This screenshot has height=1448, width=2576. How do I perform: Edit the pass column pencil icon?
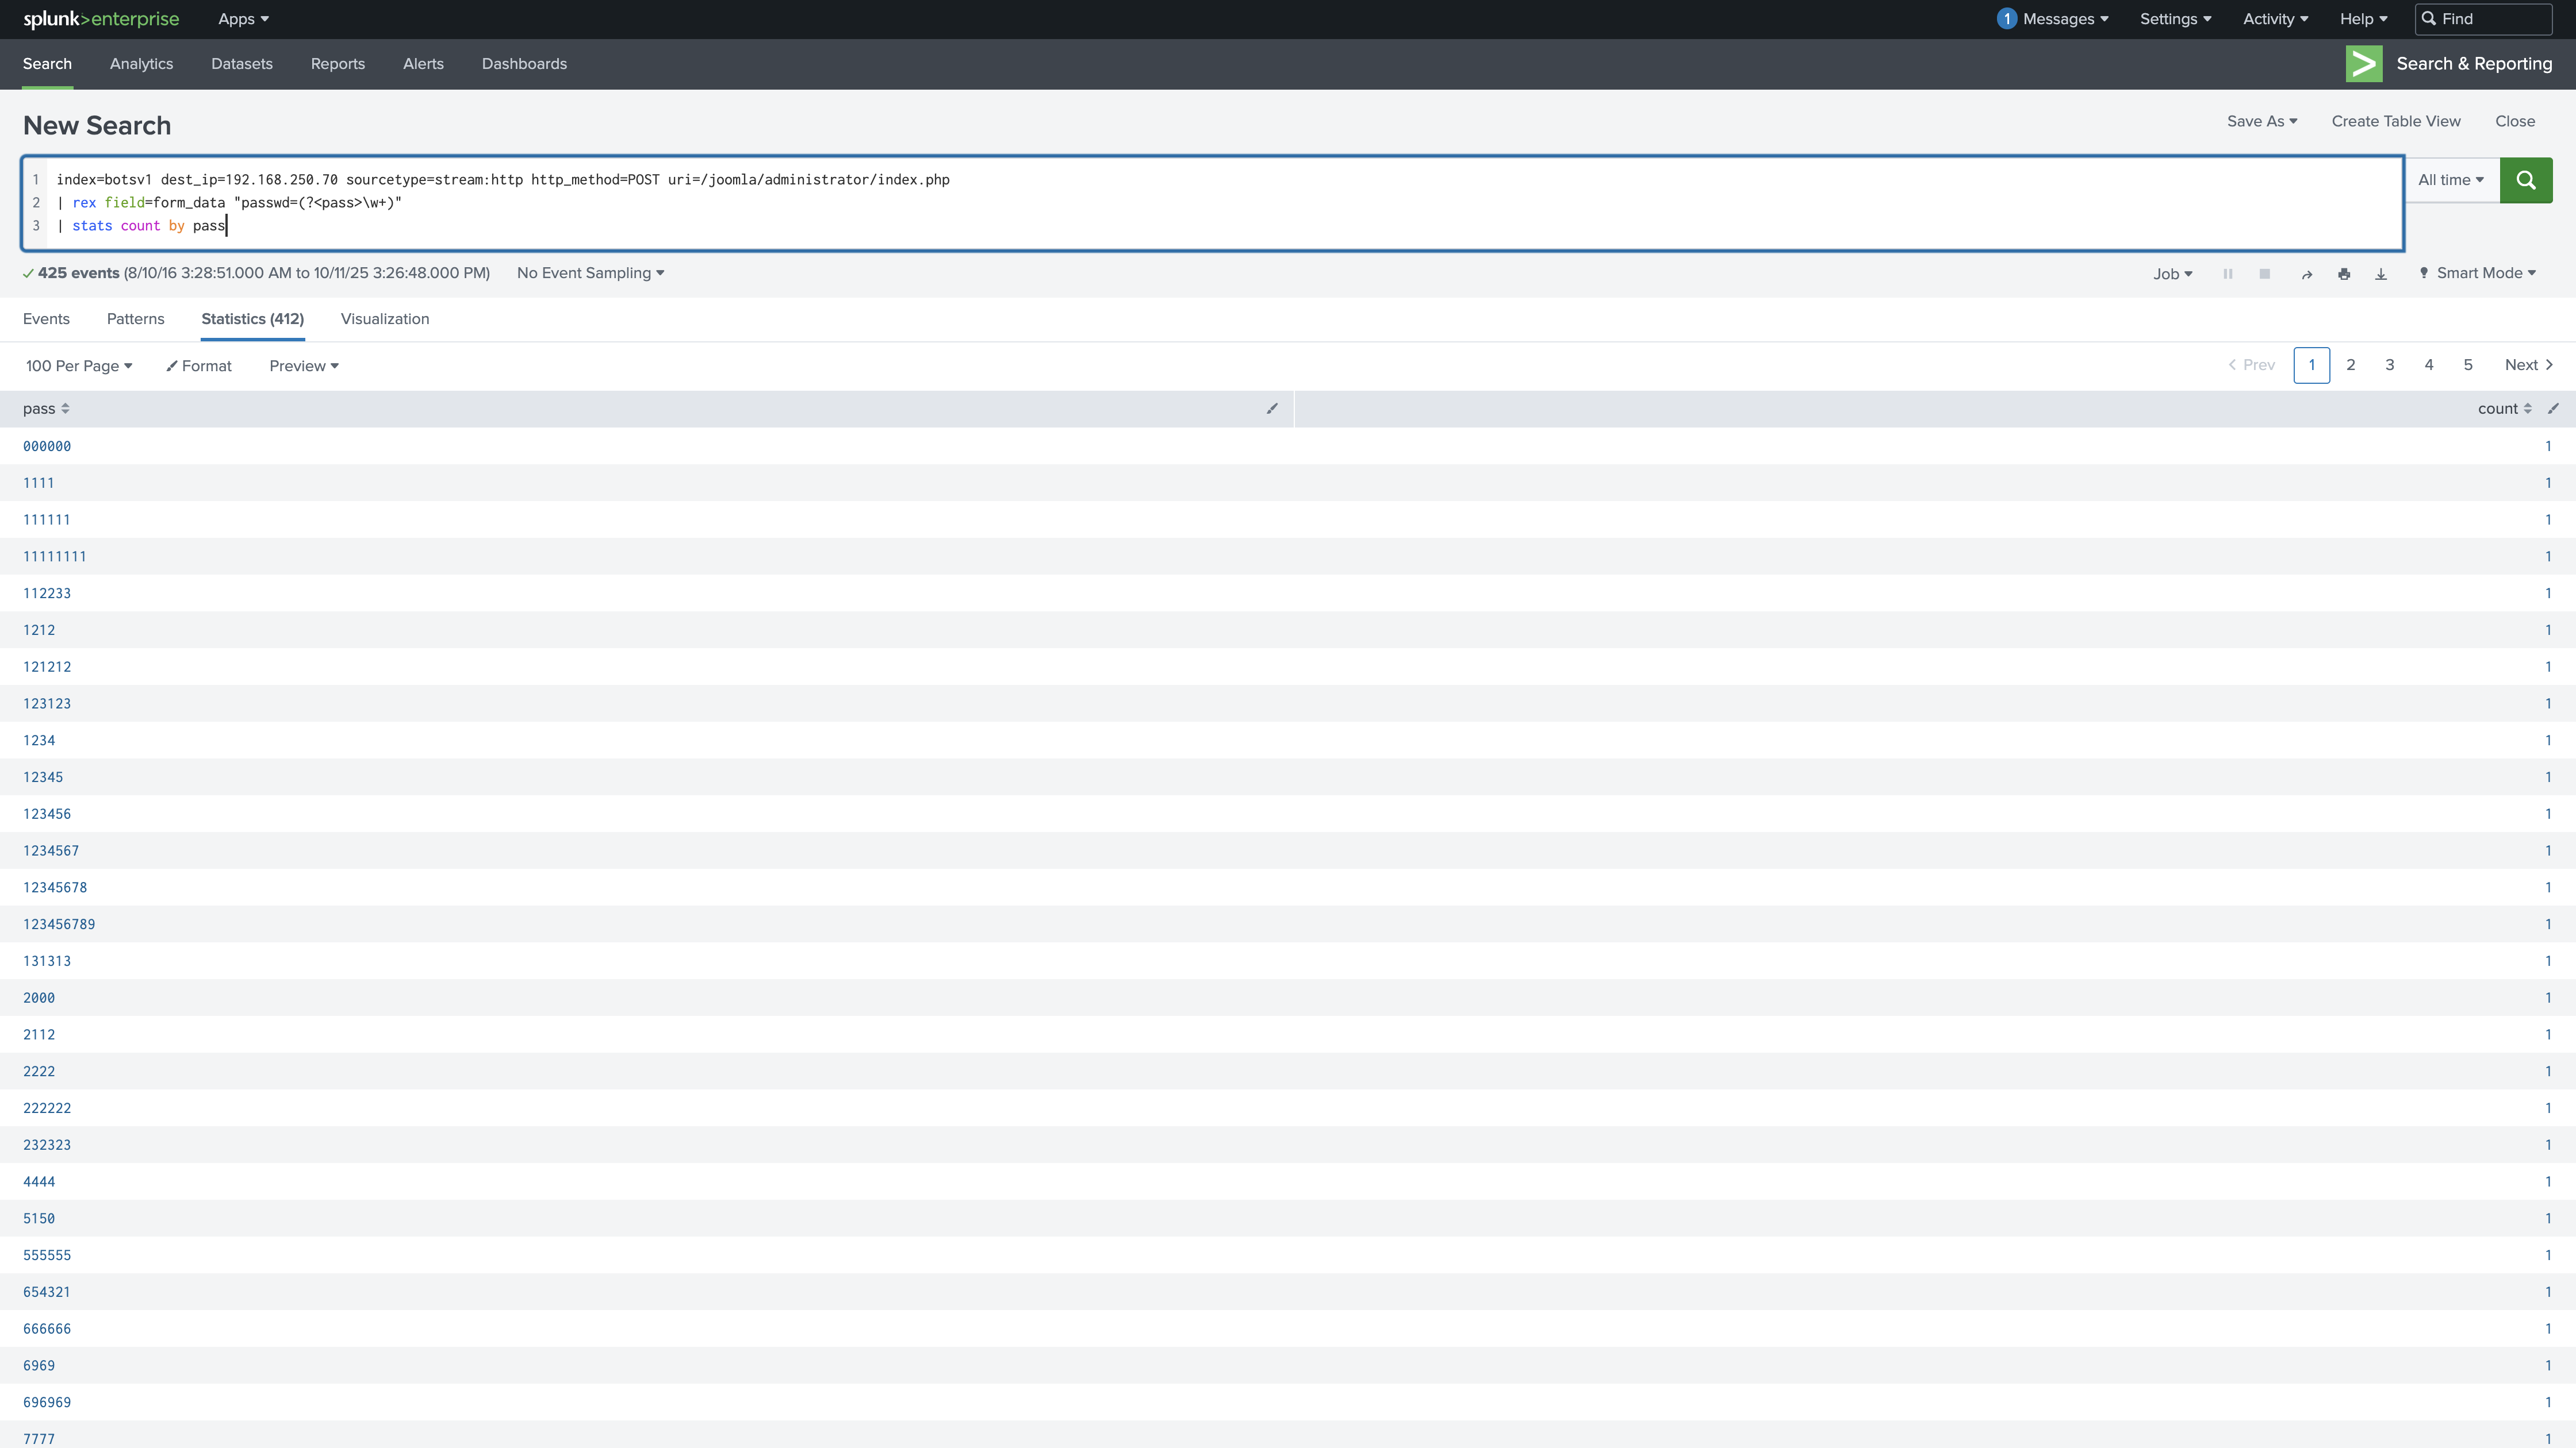(x=1272, y=409)
